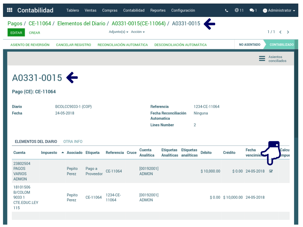Image resolution: width=303 pixels, height=227 pixels.
Task: Switch to the OTRA INFO tab
Action: [73, 142]
